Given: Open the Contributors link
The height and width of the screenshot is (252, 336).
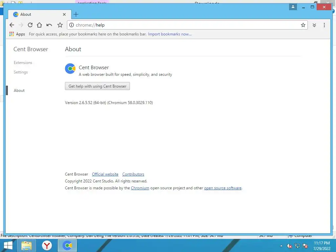Looking at the screenshot, I should [x=133, y=174].
